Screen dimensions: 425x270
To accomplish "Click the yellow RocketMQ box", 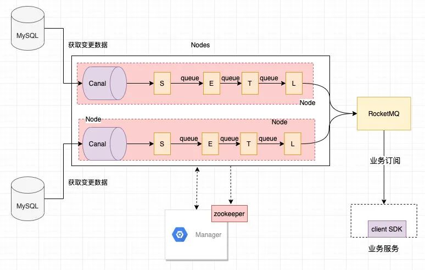I will pyautogui.click(x=384, y=113).
